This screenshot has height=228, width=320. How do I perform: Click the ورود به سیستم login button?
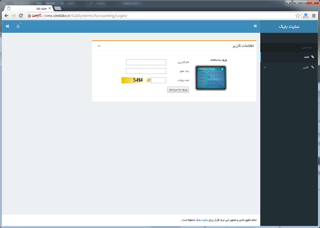coord(178,89)
